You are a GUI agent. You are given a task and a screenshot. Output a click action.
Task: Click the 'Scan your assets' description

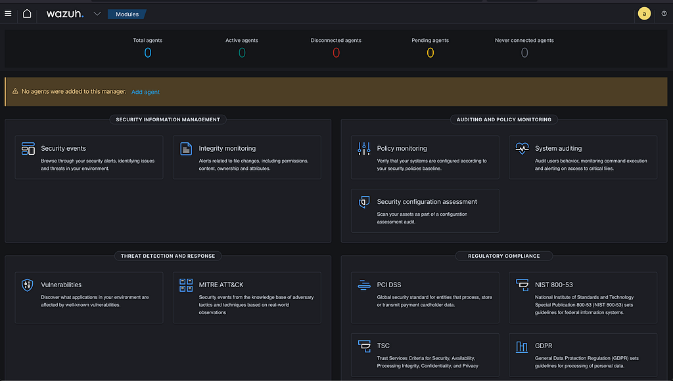[x=422, y=218]
